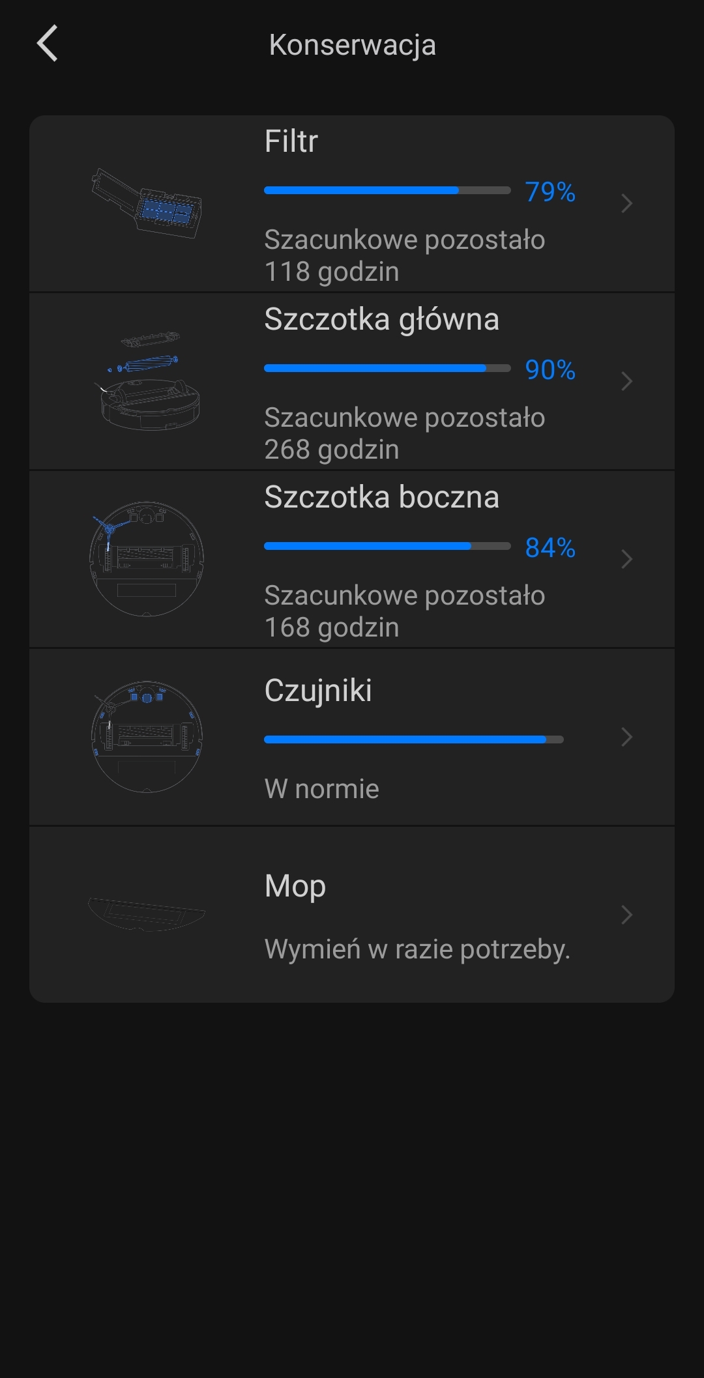
Task: Expand Szczotka główna with its chevron
Action: coord(626,381)
